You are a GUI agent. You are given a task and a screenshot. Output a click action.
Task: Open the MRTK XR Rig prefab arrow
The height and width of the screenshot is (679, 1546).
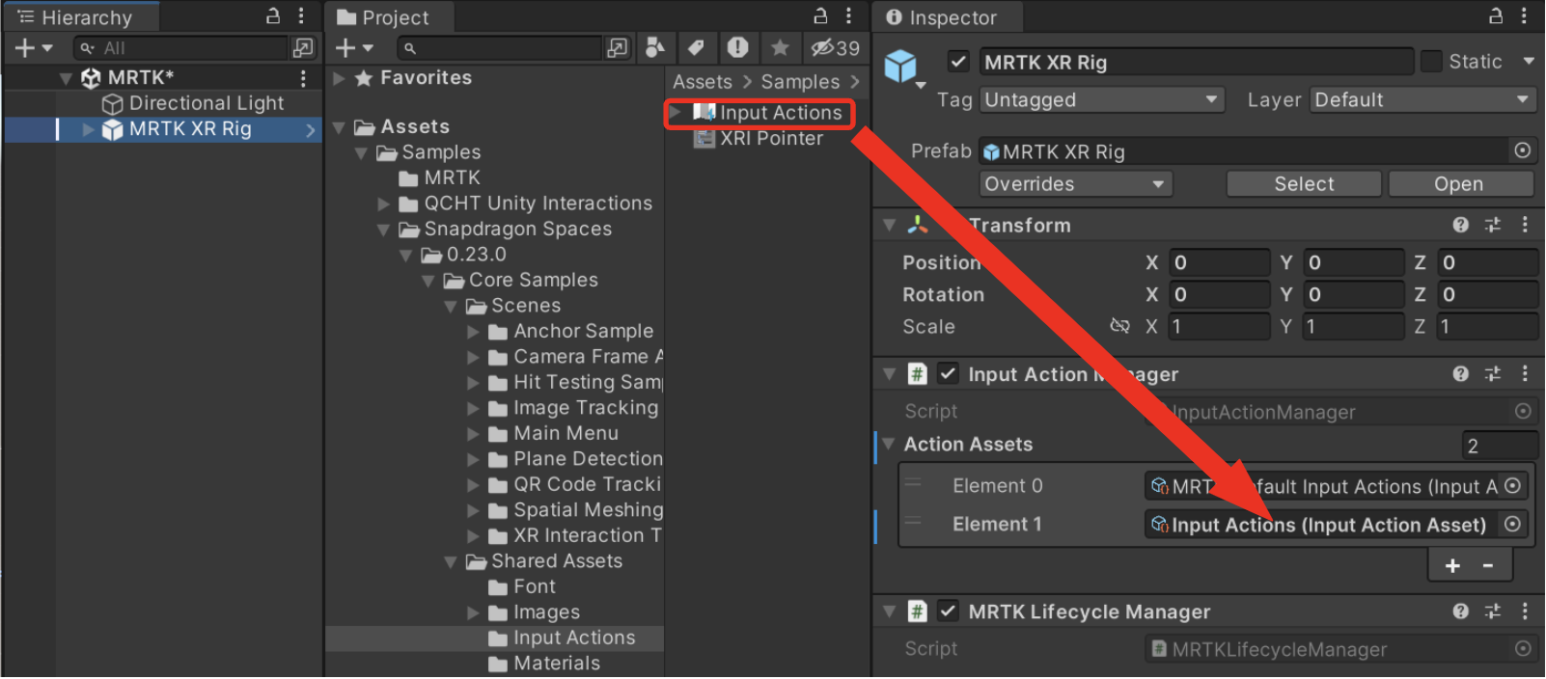[x=311, y=130]
